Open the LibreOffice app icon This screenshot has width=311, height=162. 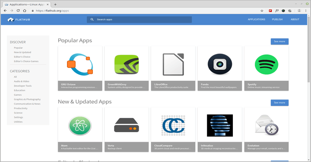tap(173, 64)
